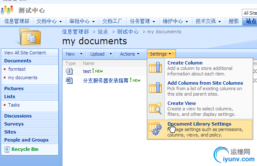Expand the Actions menu
The width and height of the screenshot is (257, 166).
[130, 54]
